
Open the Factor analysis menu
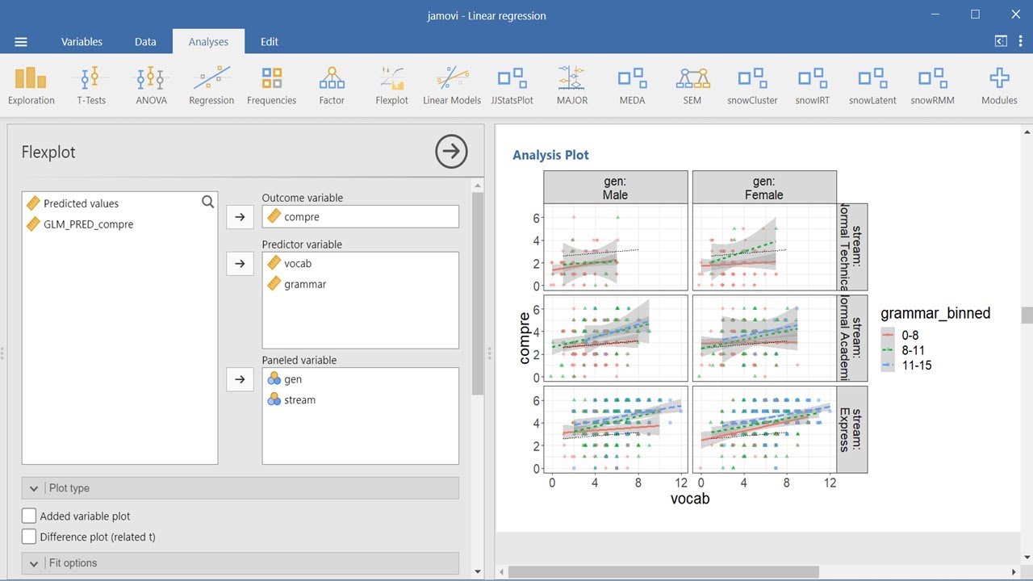coord(332,86)
